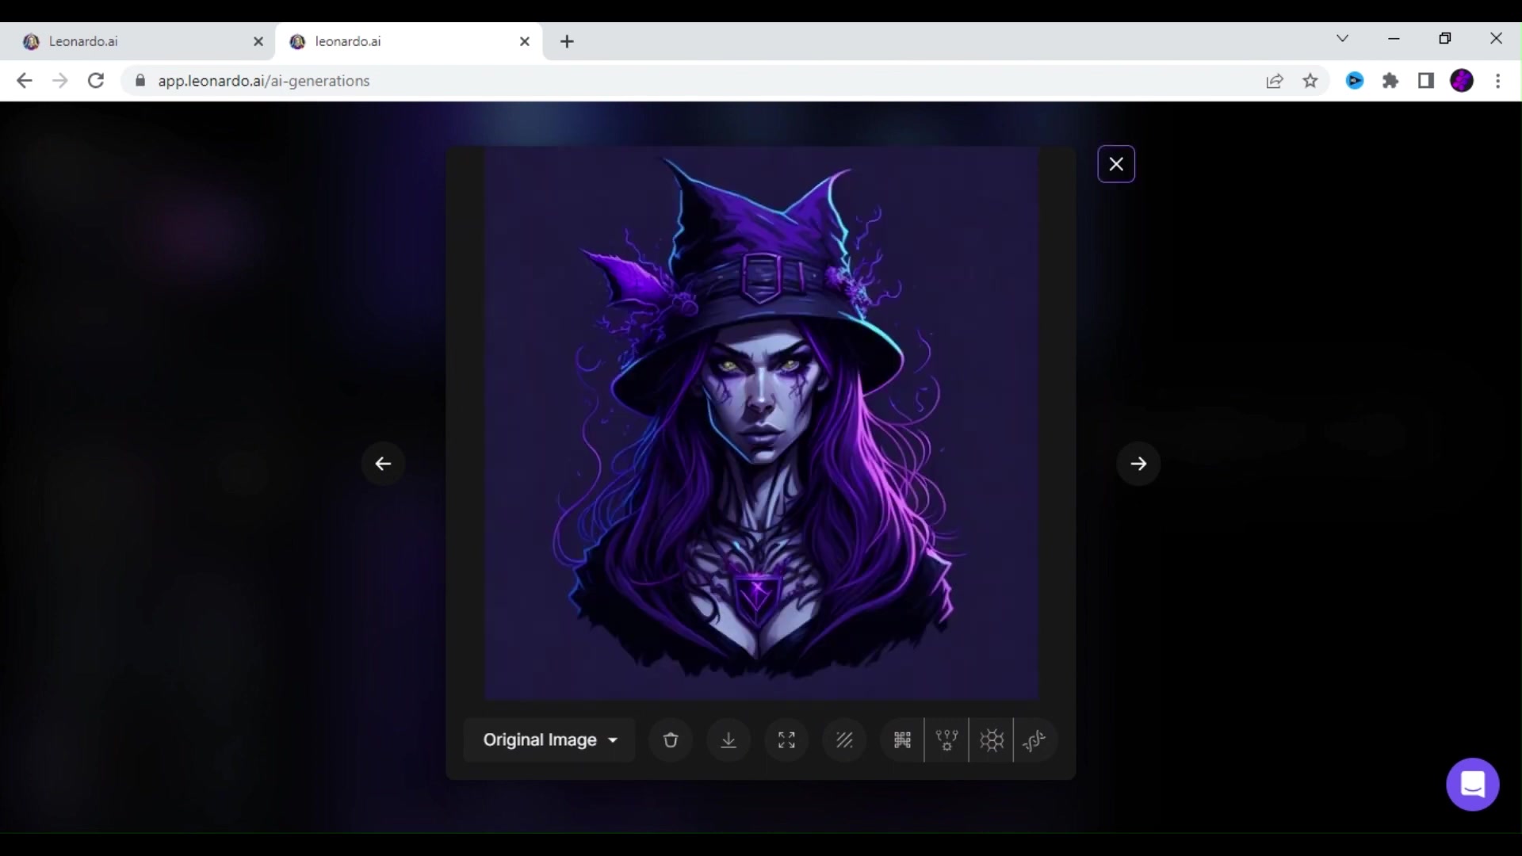Go to the previous generated image

coord(383,464)
